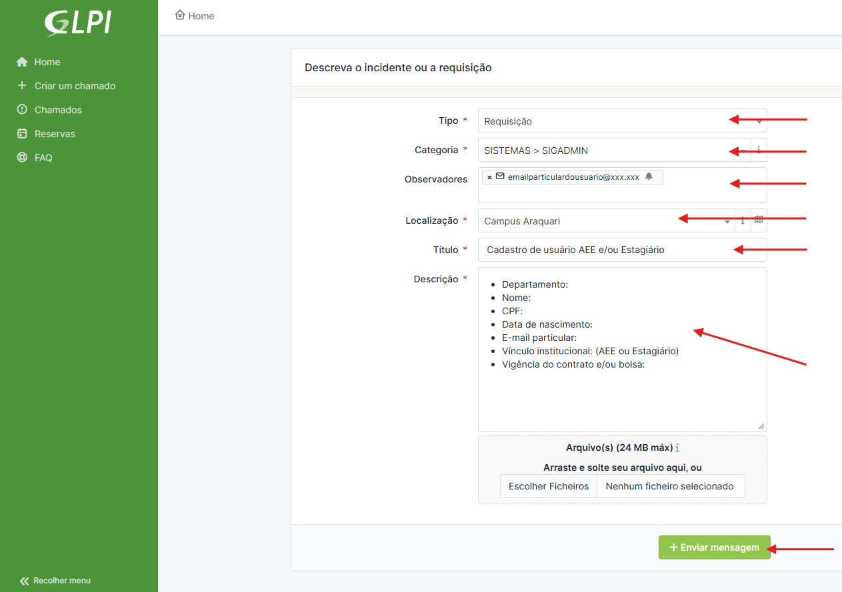Click Escolher Ficheiros to choose files
The image size is (842, 592).
[x=549, y=486]
